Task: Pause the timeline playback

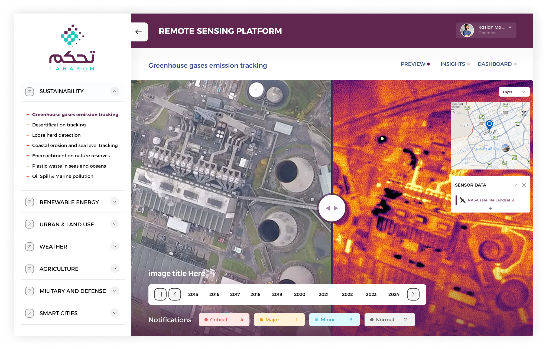Action: (x=160, y=294)
